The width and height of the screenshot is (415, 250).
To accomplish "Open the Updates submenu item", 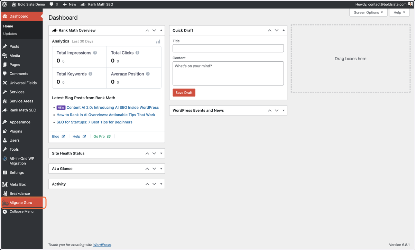I will tap(10, 34).
